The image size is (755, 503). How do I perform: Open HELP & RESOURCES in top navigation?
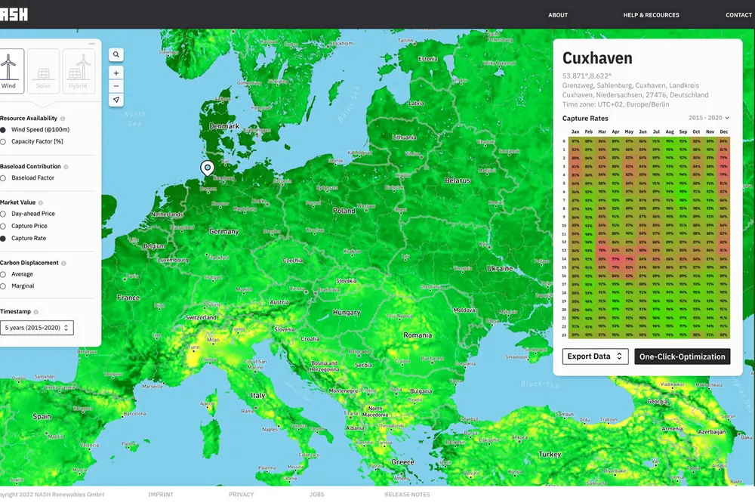tap(651, 15)
